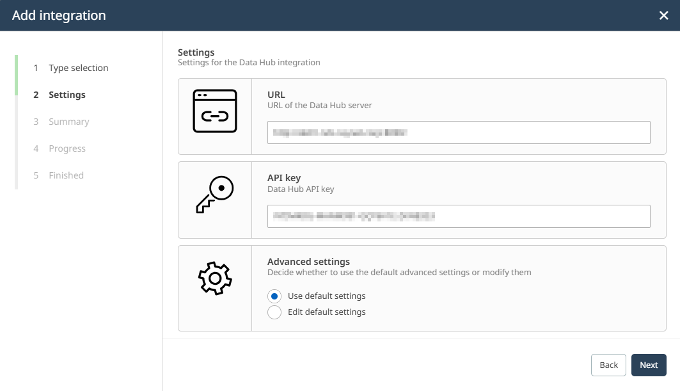The image size is (680, 391).
Task: Select step 5 Finished in wizard
Action: (x=59, y=176)
